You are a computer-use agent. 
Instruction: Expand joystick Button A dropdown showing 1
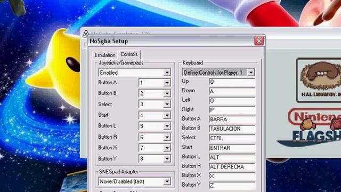155,83
